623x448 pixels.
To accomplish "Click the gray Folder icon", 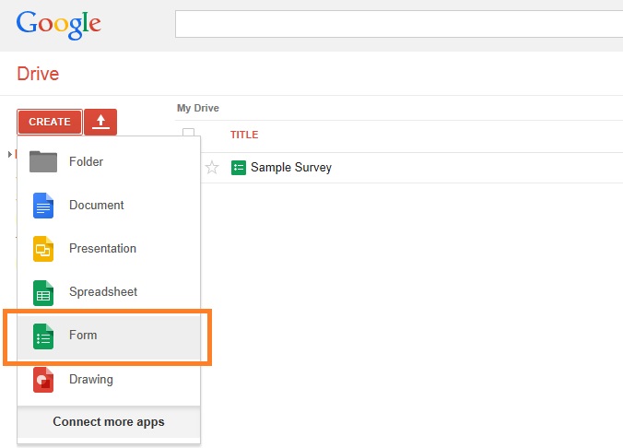I will tap(43, 161).
